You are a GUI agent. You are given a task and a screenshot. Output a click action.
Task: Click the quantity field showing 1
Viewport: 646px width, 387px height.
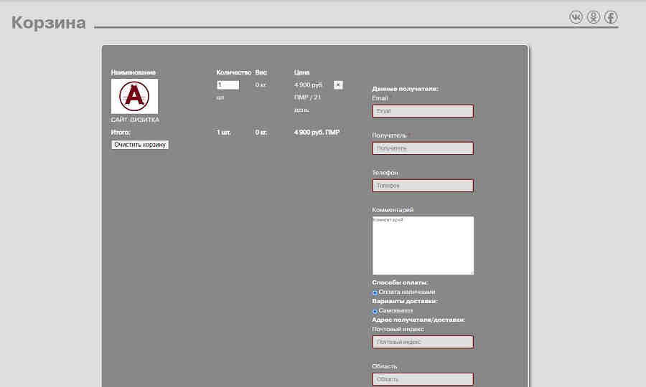[228, 85]
